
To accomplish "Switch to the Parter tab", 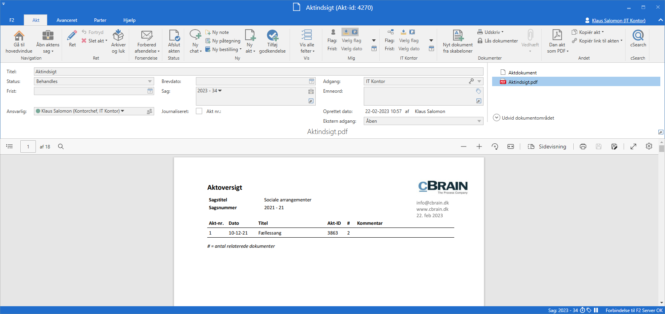I will pyautogui.click(x=100, y=20).
